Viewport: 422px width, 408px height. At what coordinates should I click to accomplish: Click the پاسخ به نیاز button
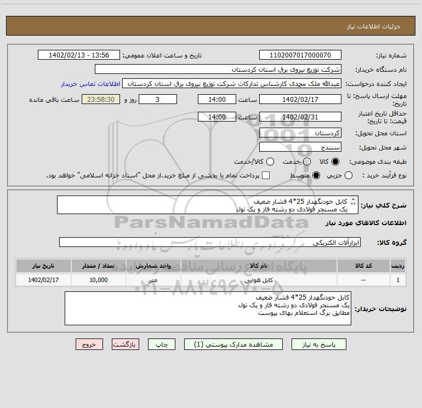pyautogui.click(x=318, y=344)
